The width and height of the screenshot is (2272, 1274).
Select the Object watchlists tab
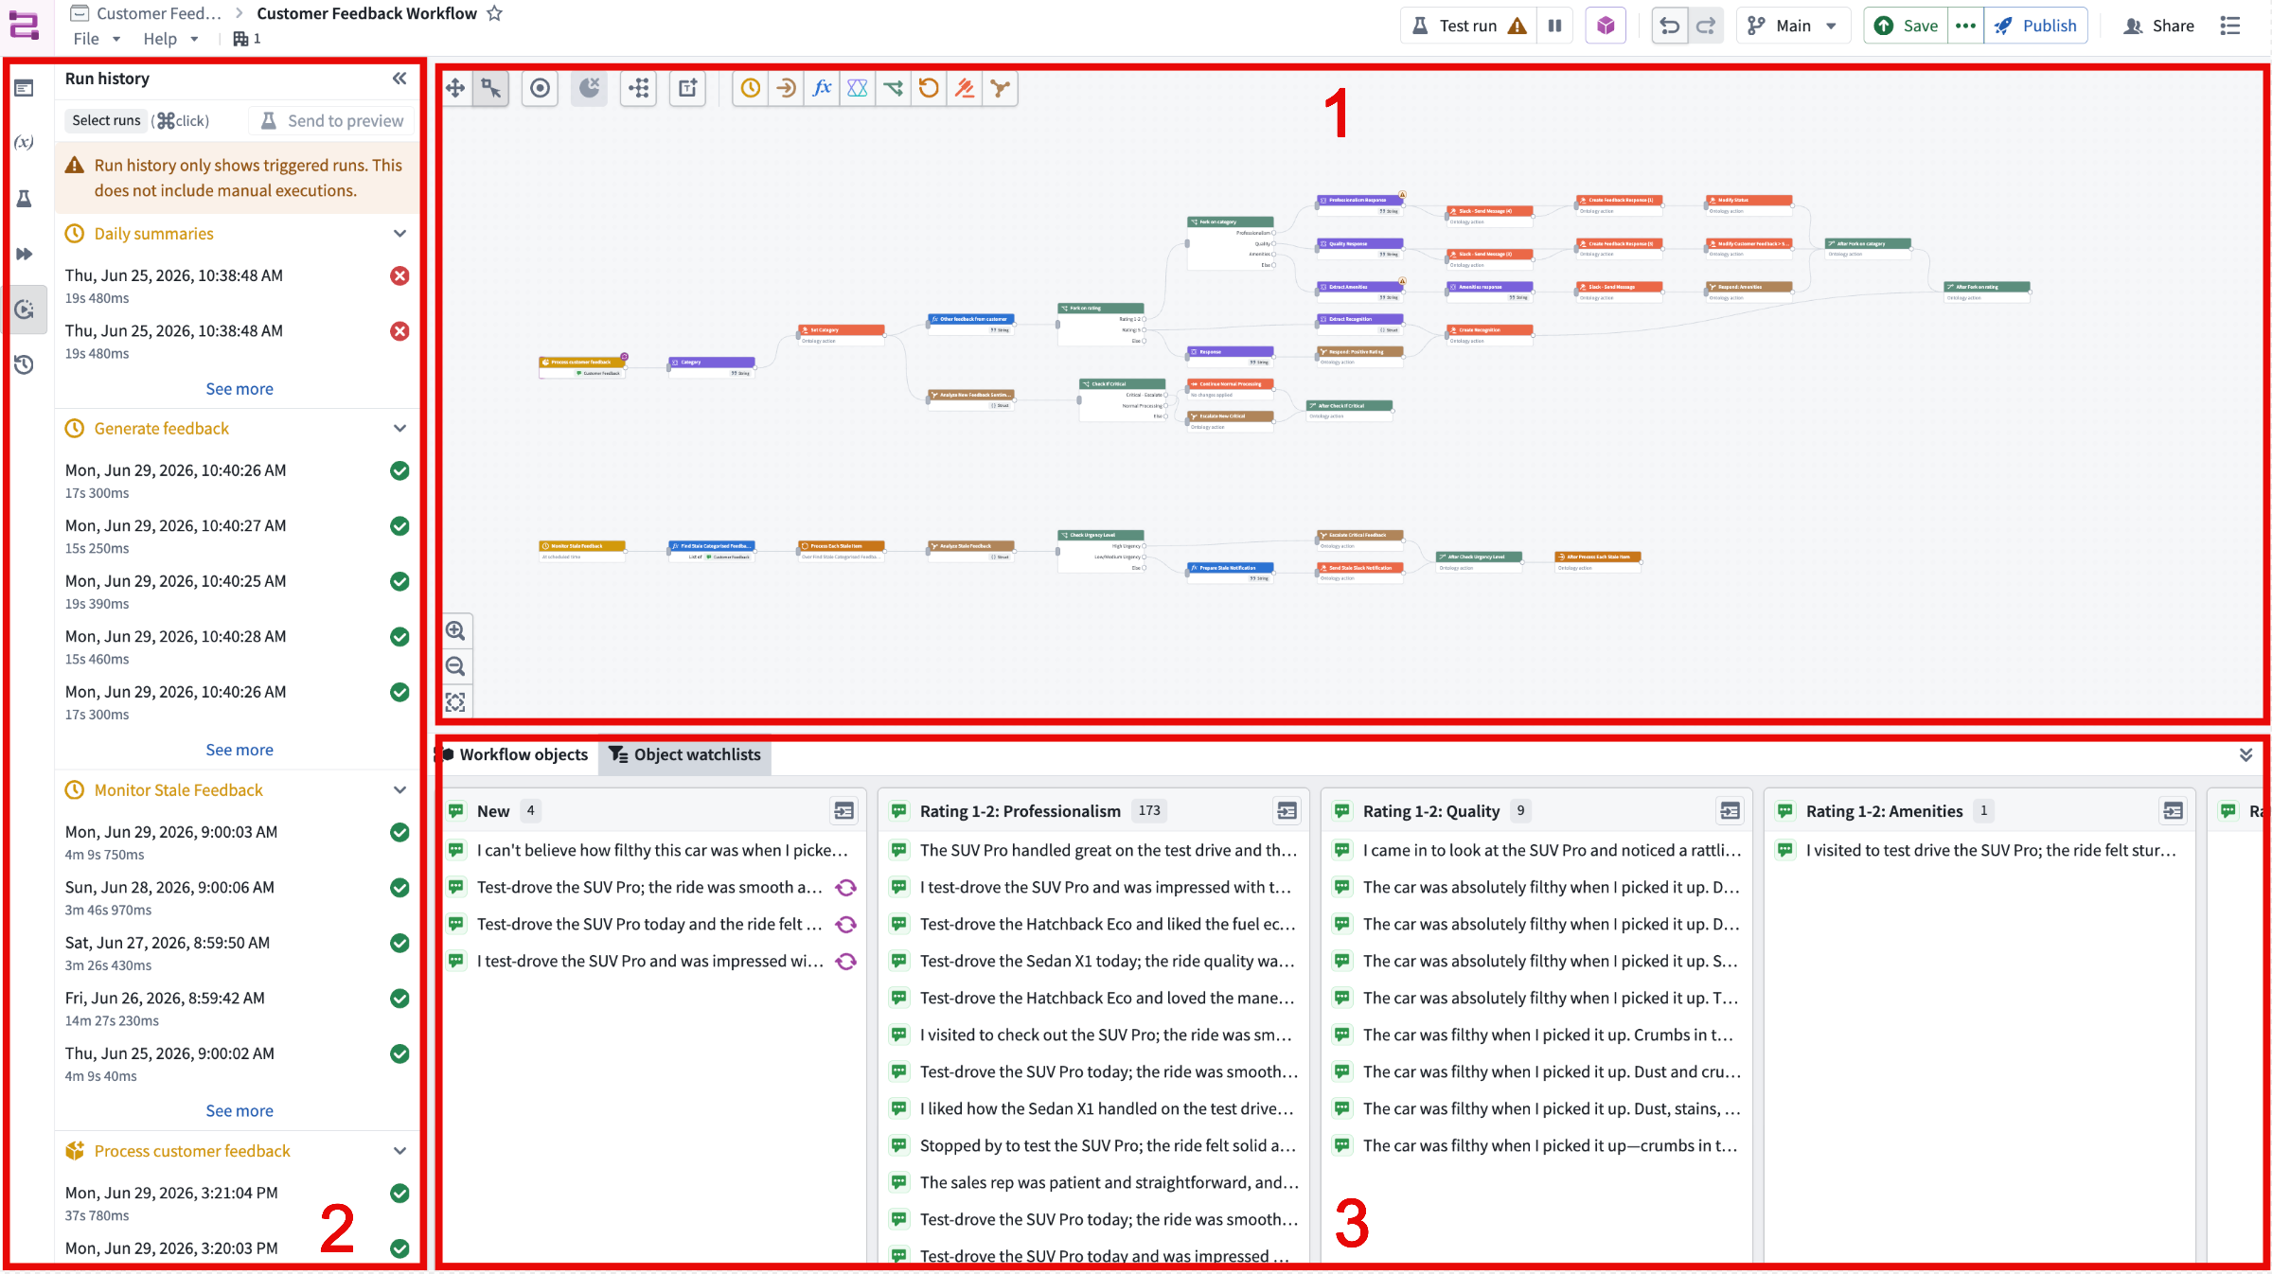click(x=684, y=754)
